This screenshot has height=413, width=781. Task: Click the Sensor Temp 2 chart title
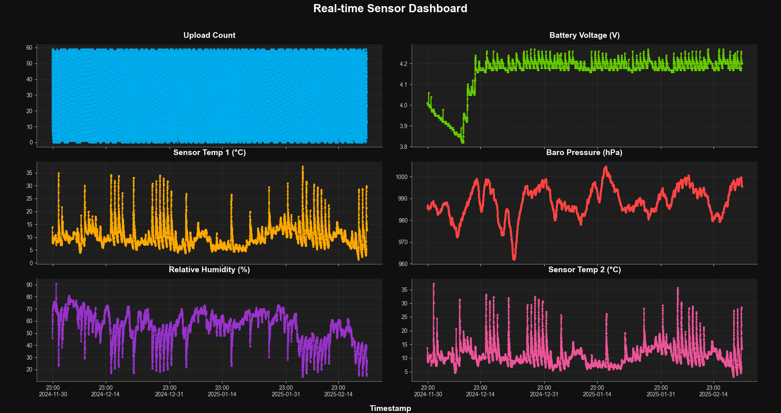[584, 270]
